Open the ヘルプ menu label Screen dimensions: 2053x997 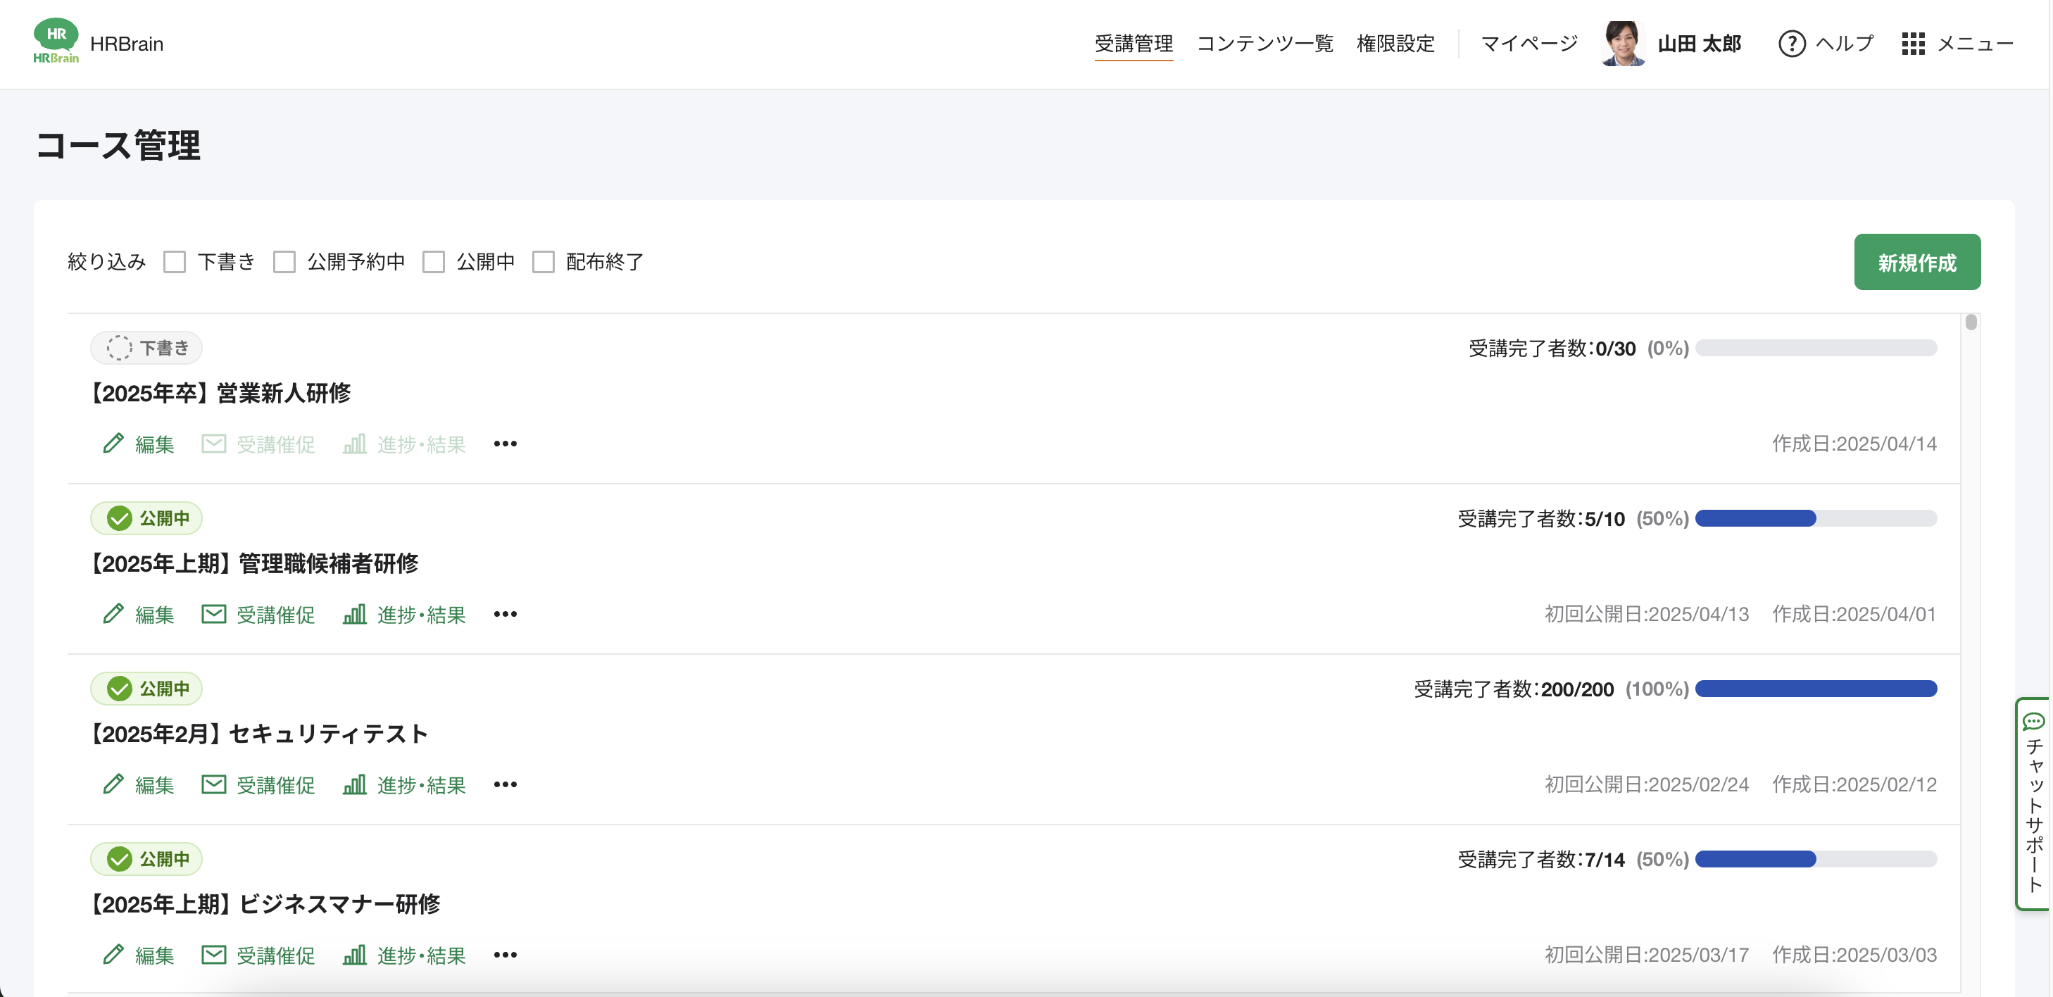(1845, 44)
